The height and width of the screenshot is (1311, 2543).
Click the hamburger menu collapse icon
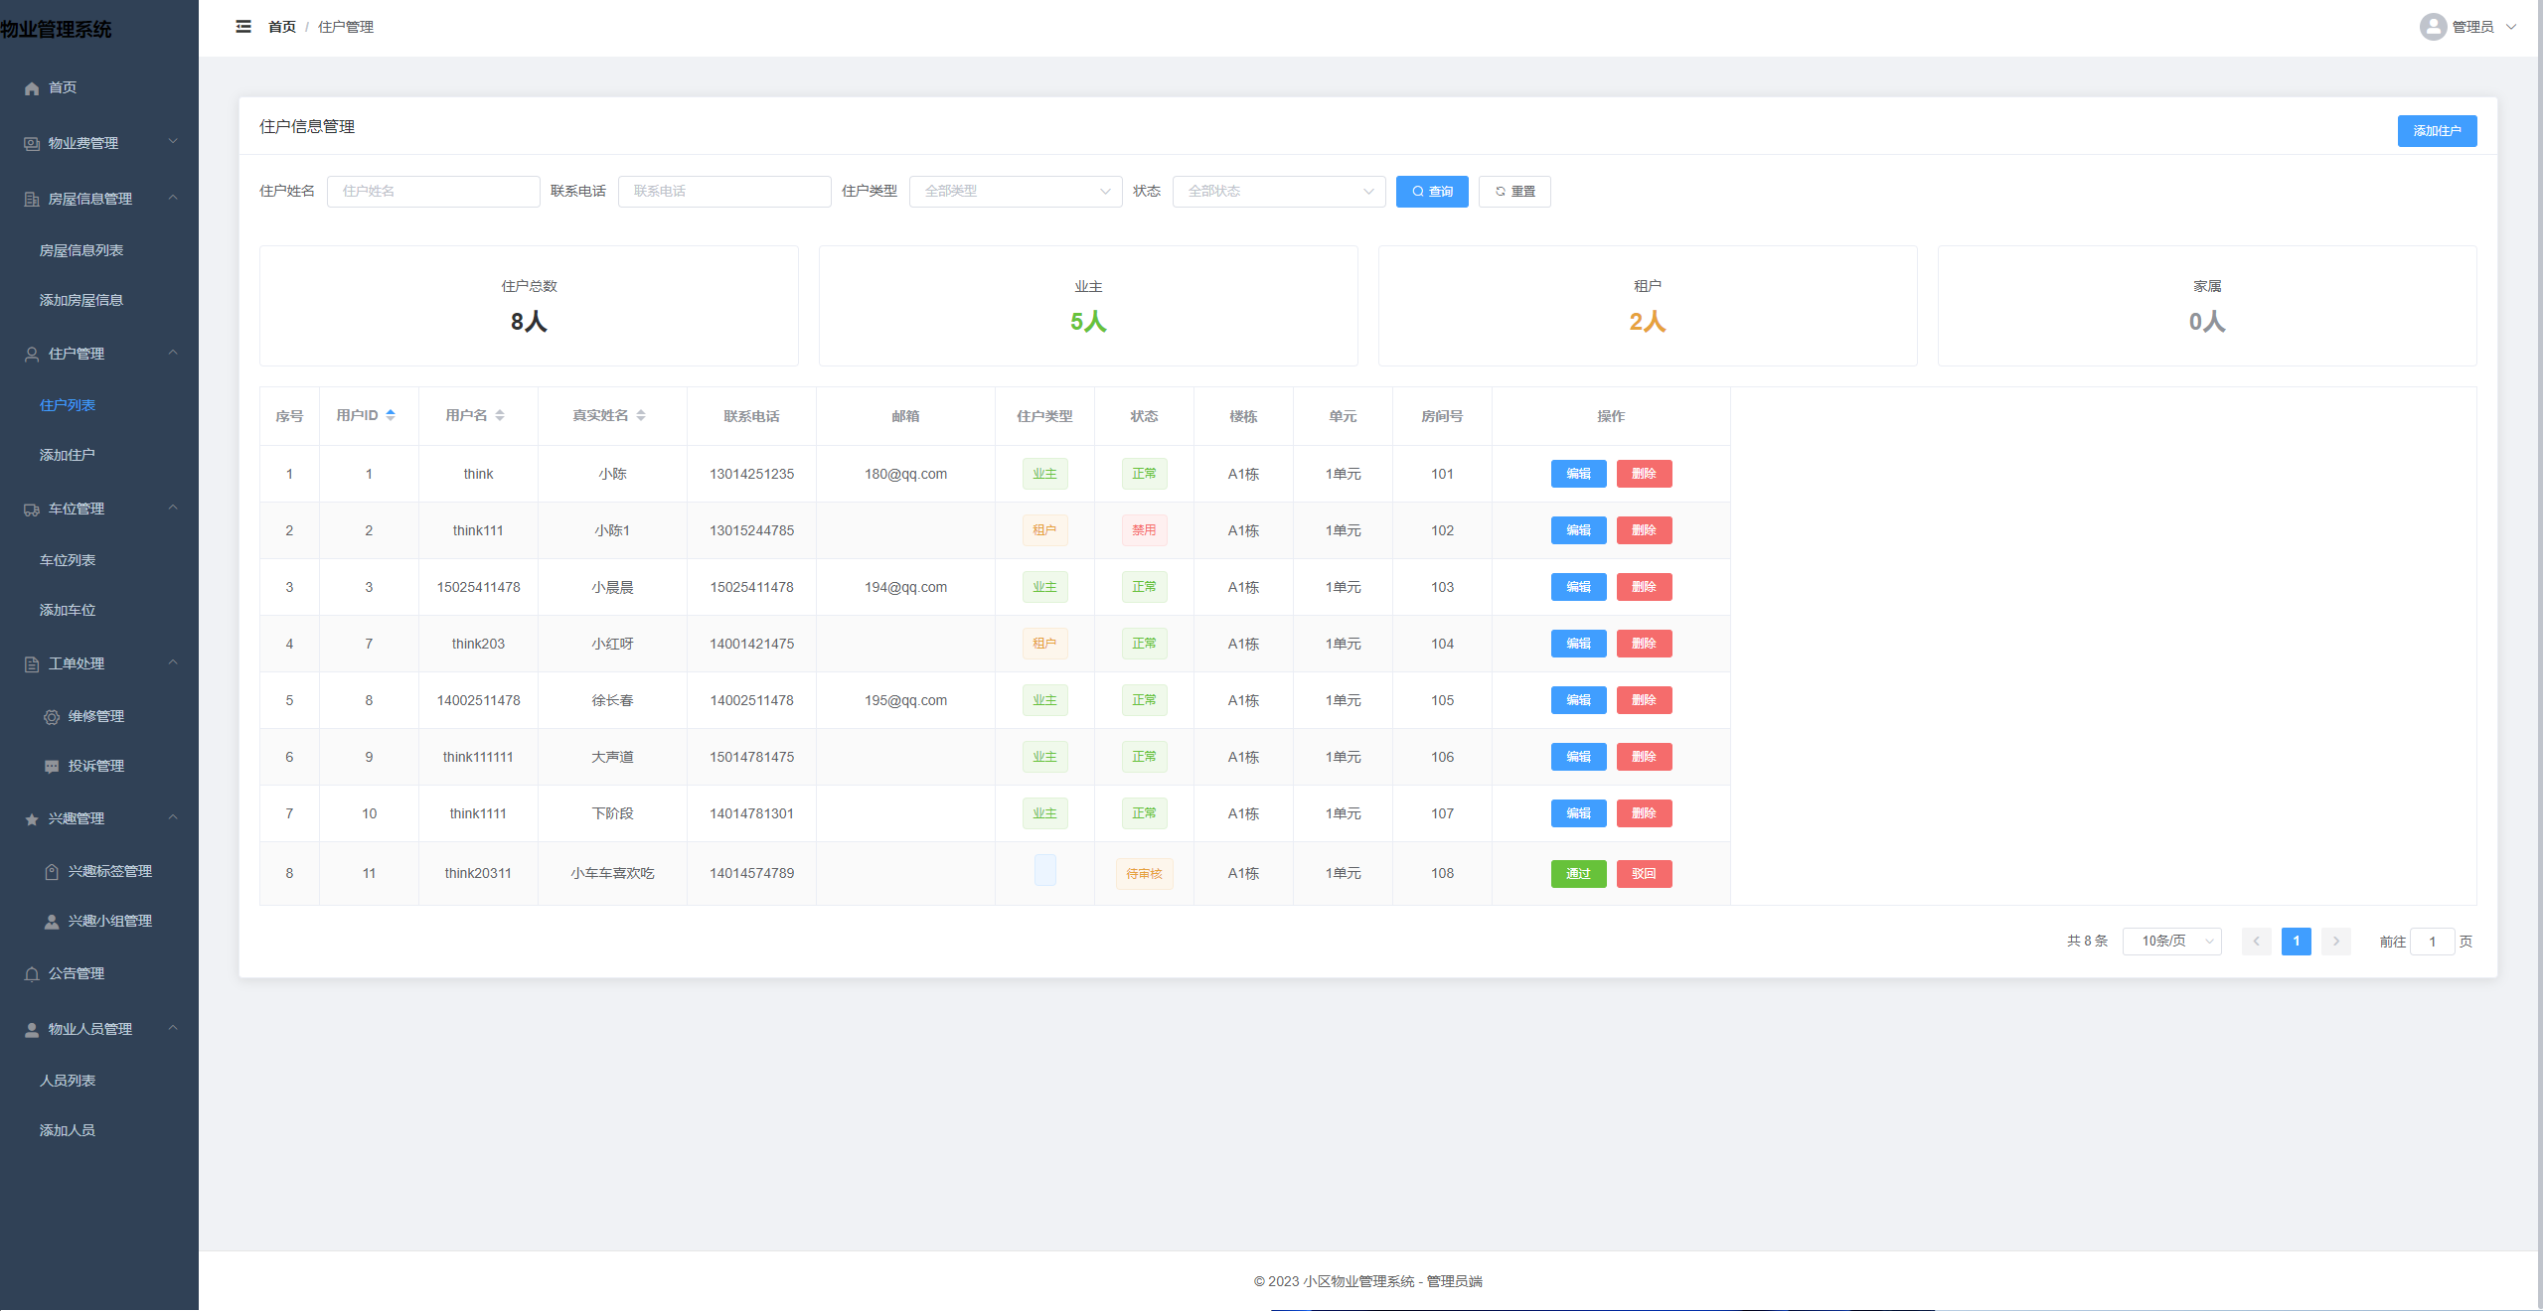(x=243, y=27)
